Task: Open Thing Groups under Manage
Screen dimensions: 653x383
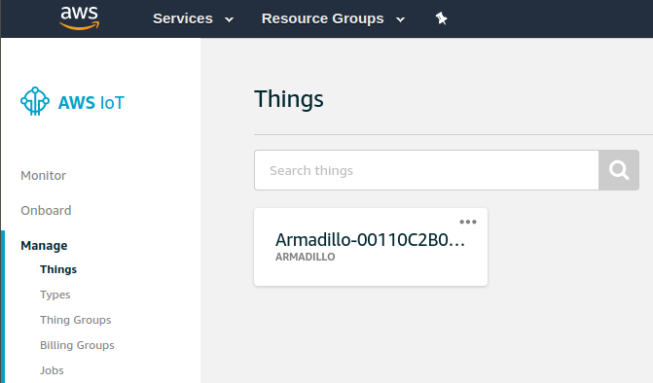Action: pos(75,320)
